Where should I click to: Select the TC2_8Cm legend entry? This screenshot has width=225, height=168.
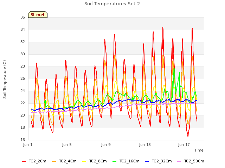[95, 161]
